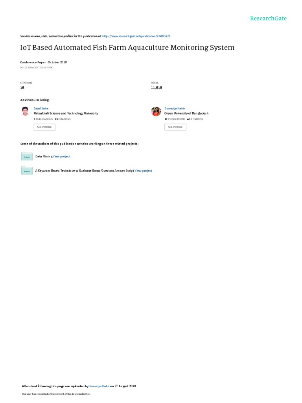Click the reads count 11,616

[157, 88]
